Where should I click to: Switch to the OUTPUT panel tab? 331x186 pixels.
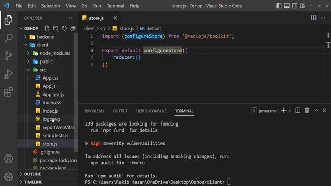click(x=120, y=111)
